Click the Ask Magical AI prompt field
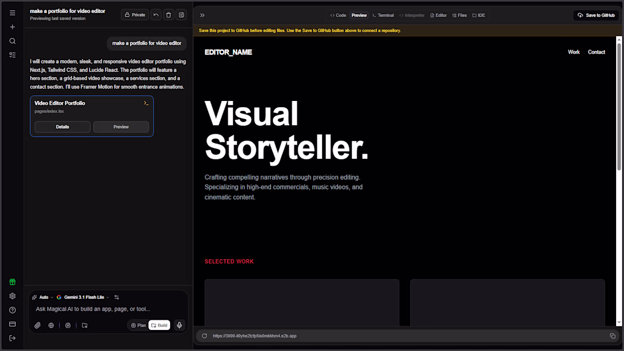The width and height of the screenshot is (624, 351). click(107, 309)
